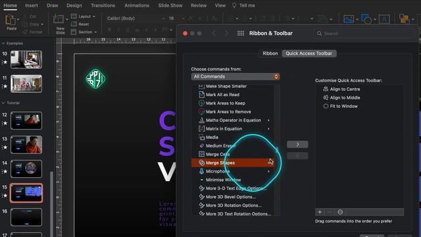Image resolution: width=421 pixels, height=237 pixels.
Task: Open the Insert ribbon tab
Action: [32, 5]
